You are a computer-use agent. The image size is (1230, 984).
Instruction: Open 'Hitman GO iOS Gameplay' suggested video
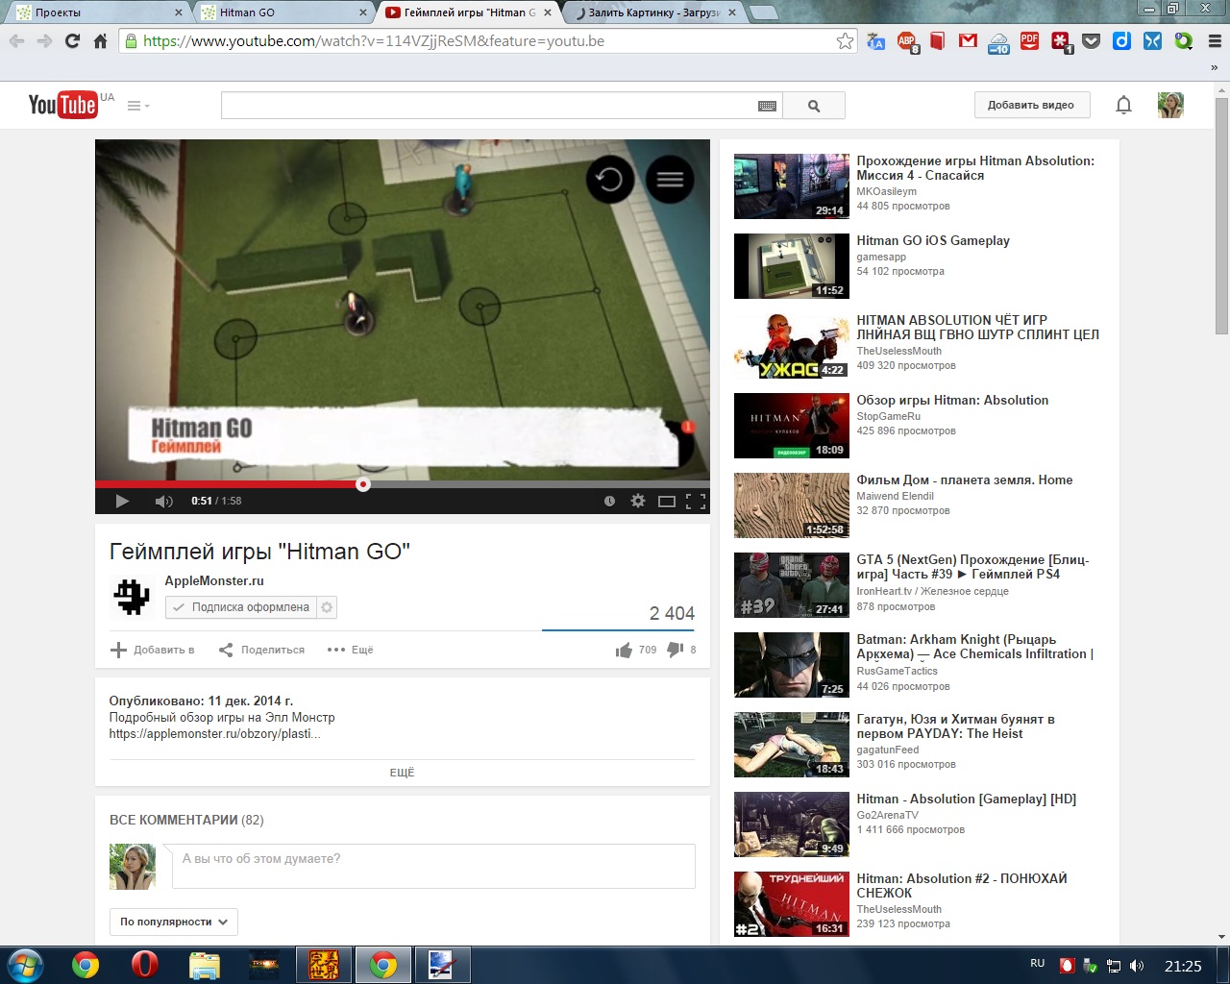(933, 241)
